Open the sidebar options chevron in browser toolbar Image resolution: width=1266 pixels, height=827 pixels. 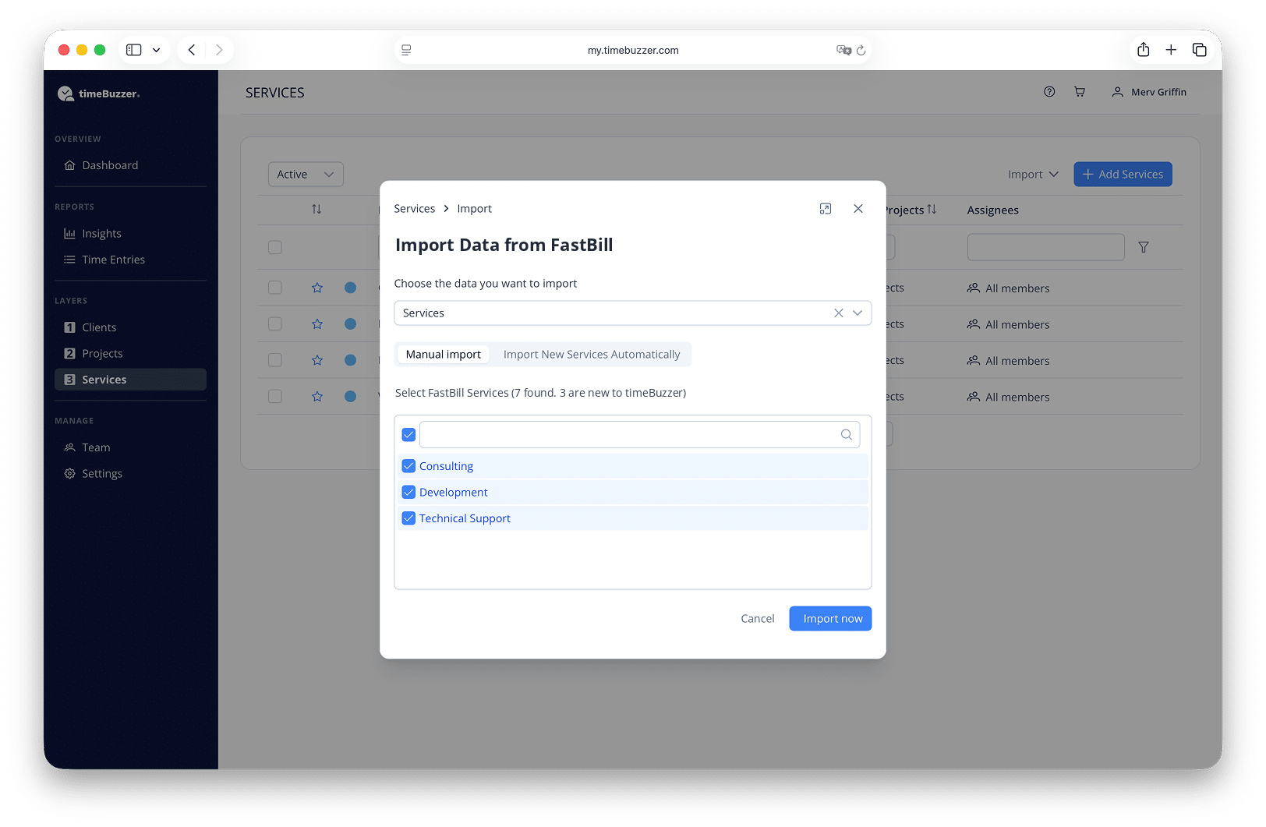point(157,50)
